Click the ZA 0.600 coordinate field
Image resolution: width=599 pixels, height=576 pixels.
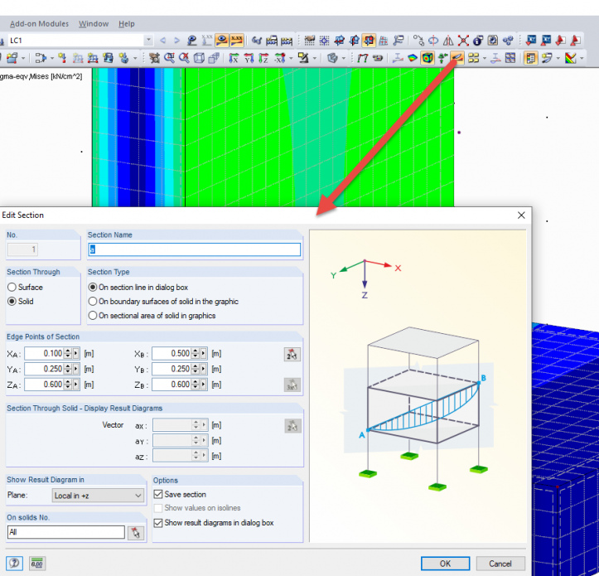point(44,384)
